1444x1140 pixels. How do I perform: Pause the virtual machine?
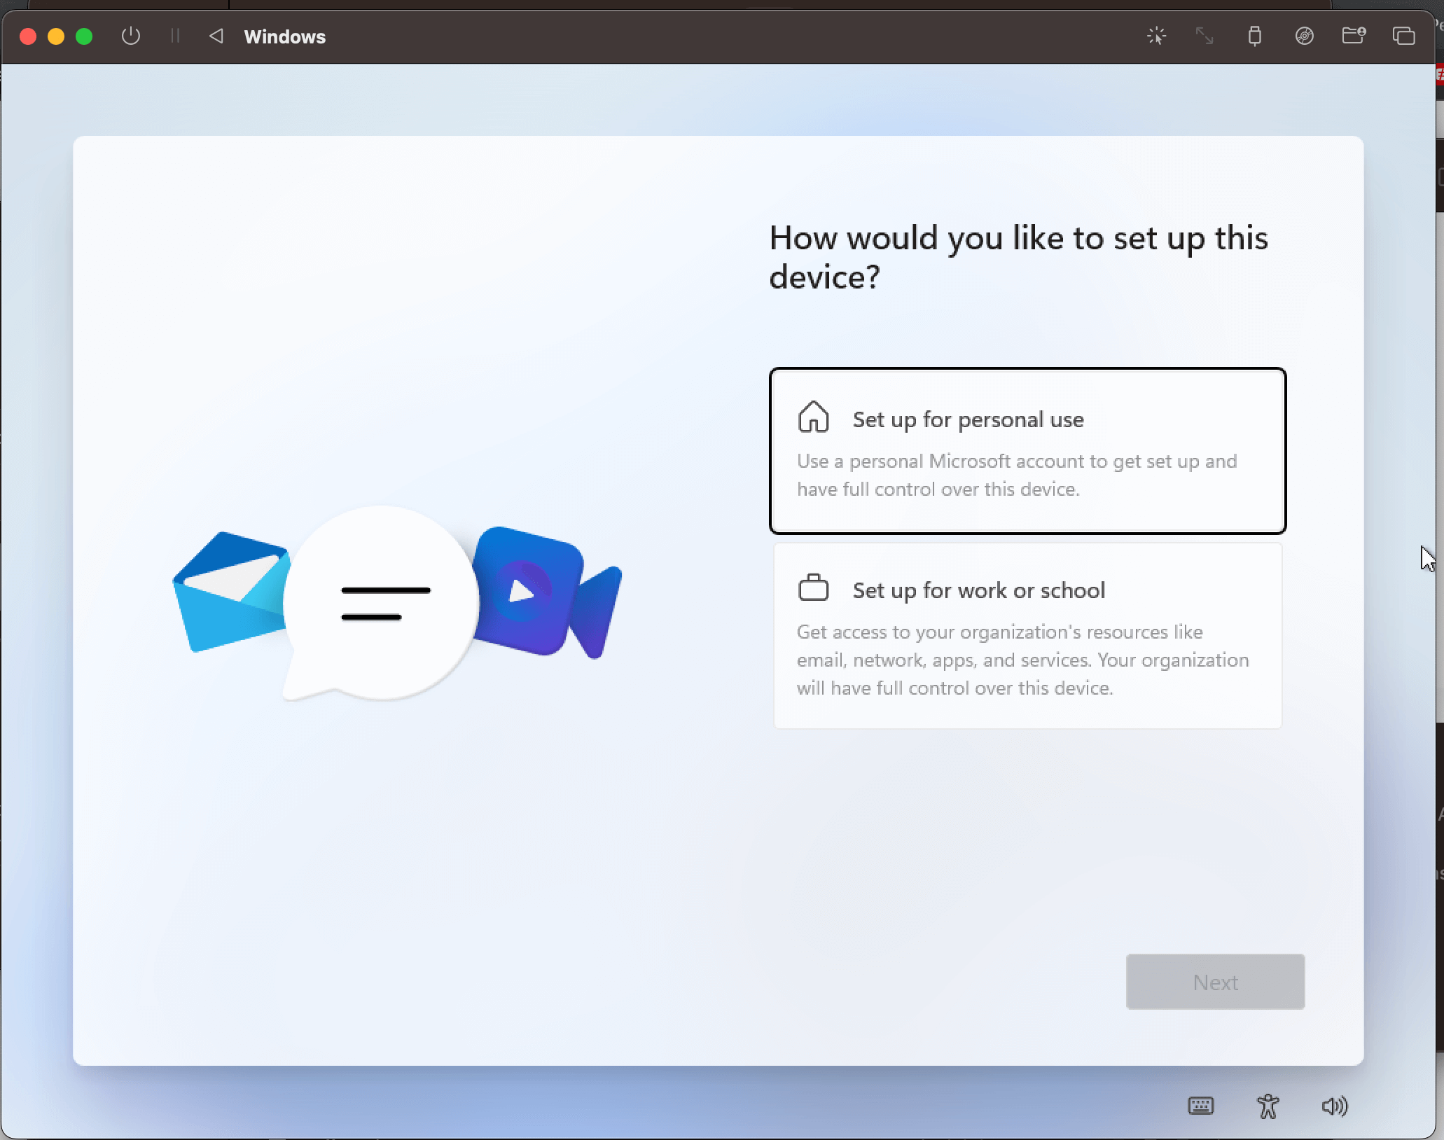(175, 36)
